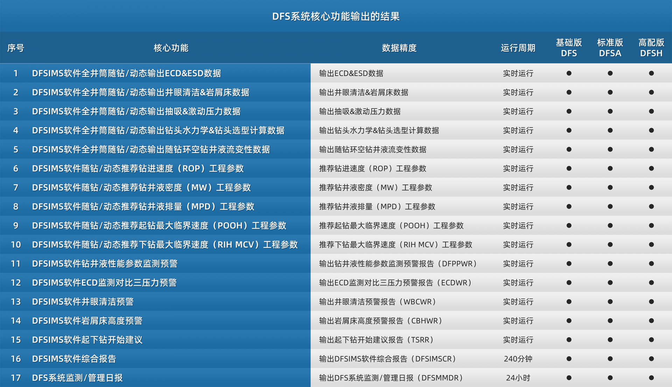Viewport: 672px width, 387px height.
Task: Select core function 下钻最大临界速度（RIH MCV）
Action: point(164,244)
